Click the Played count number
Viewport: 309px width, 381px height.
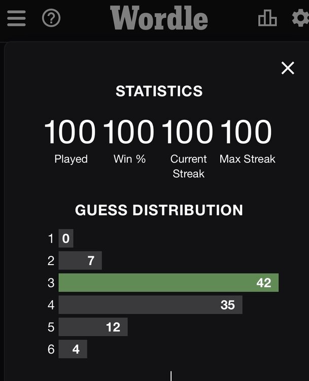(70, 132)
